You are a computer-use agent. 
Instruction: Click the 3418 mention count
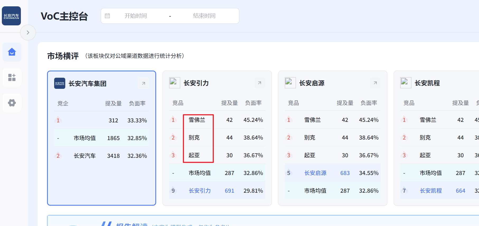pyautogui.click(x=113, y=156)
